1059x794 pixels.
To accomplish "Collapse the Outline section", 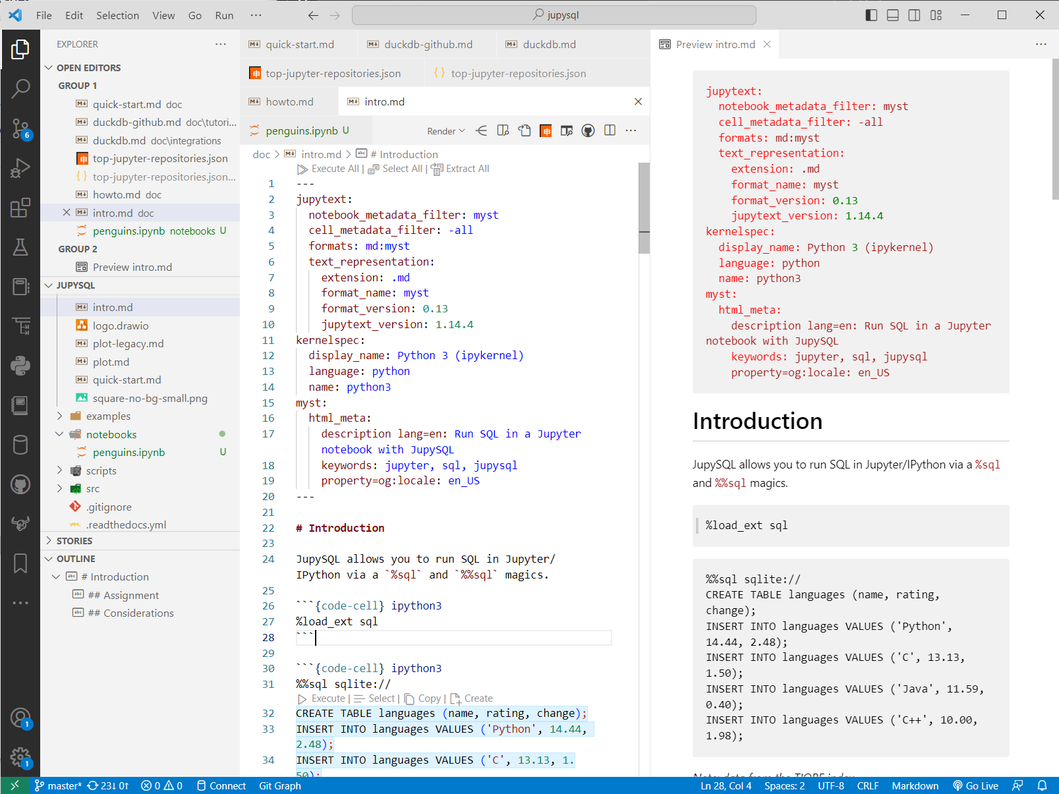I will coord(48,559).
